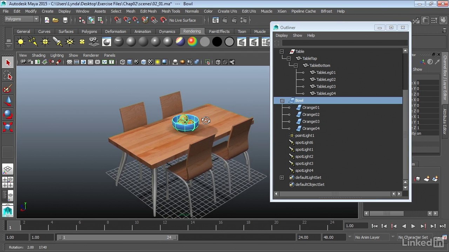Collapse the TableTop node in Outliner
The width and height of the screenshot is (449, 252).
coord(289,58)
